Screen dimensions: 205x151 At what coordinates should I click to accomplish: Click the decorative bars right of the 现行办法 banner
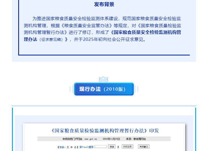pyautogui.click(x=137, y=89)
